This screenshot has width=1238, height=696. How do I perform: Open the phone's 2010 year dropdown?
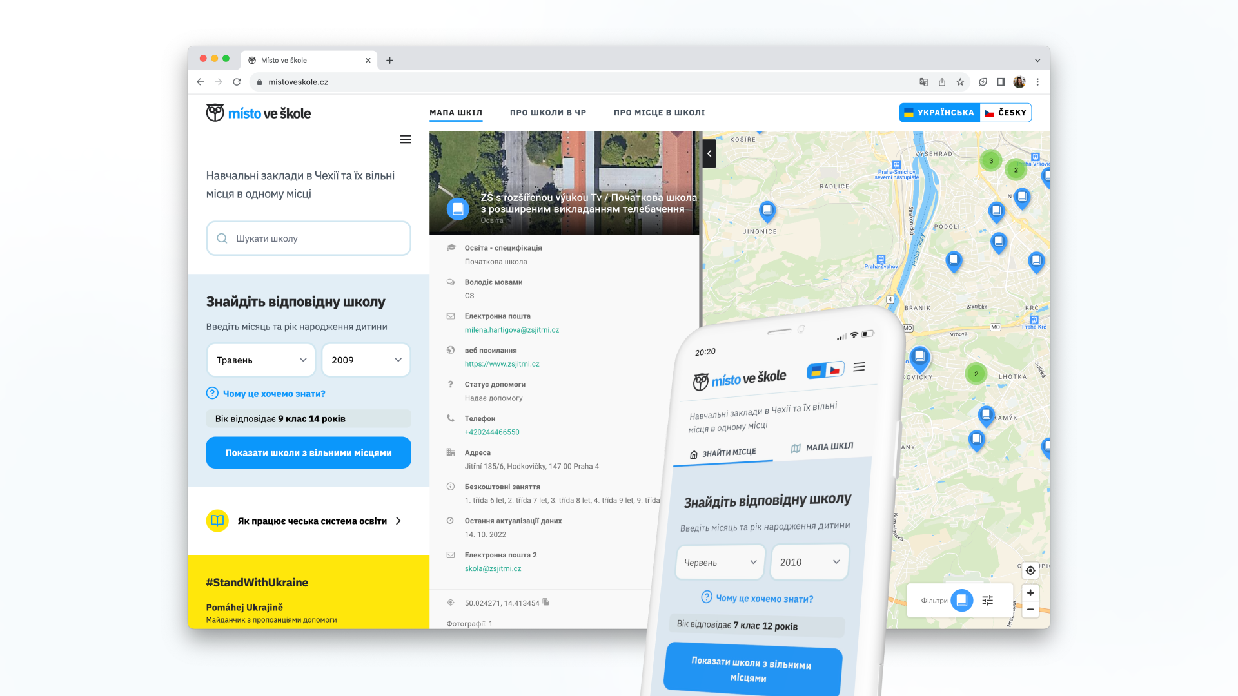810,562
